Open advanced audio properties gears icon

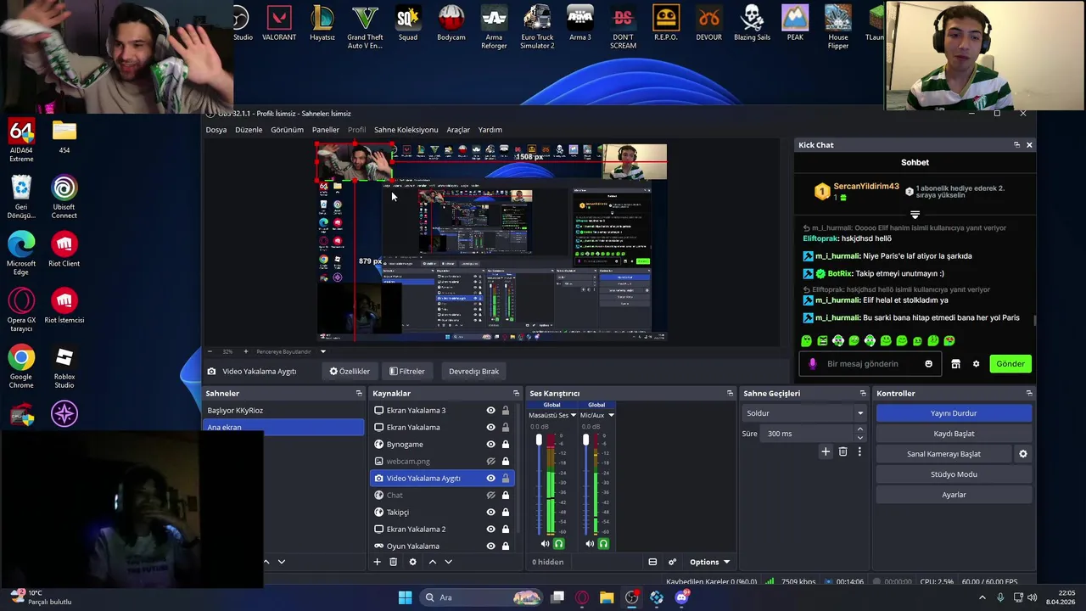672,562
